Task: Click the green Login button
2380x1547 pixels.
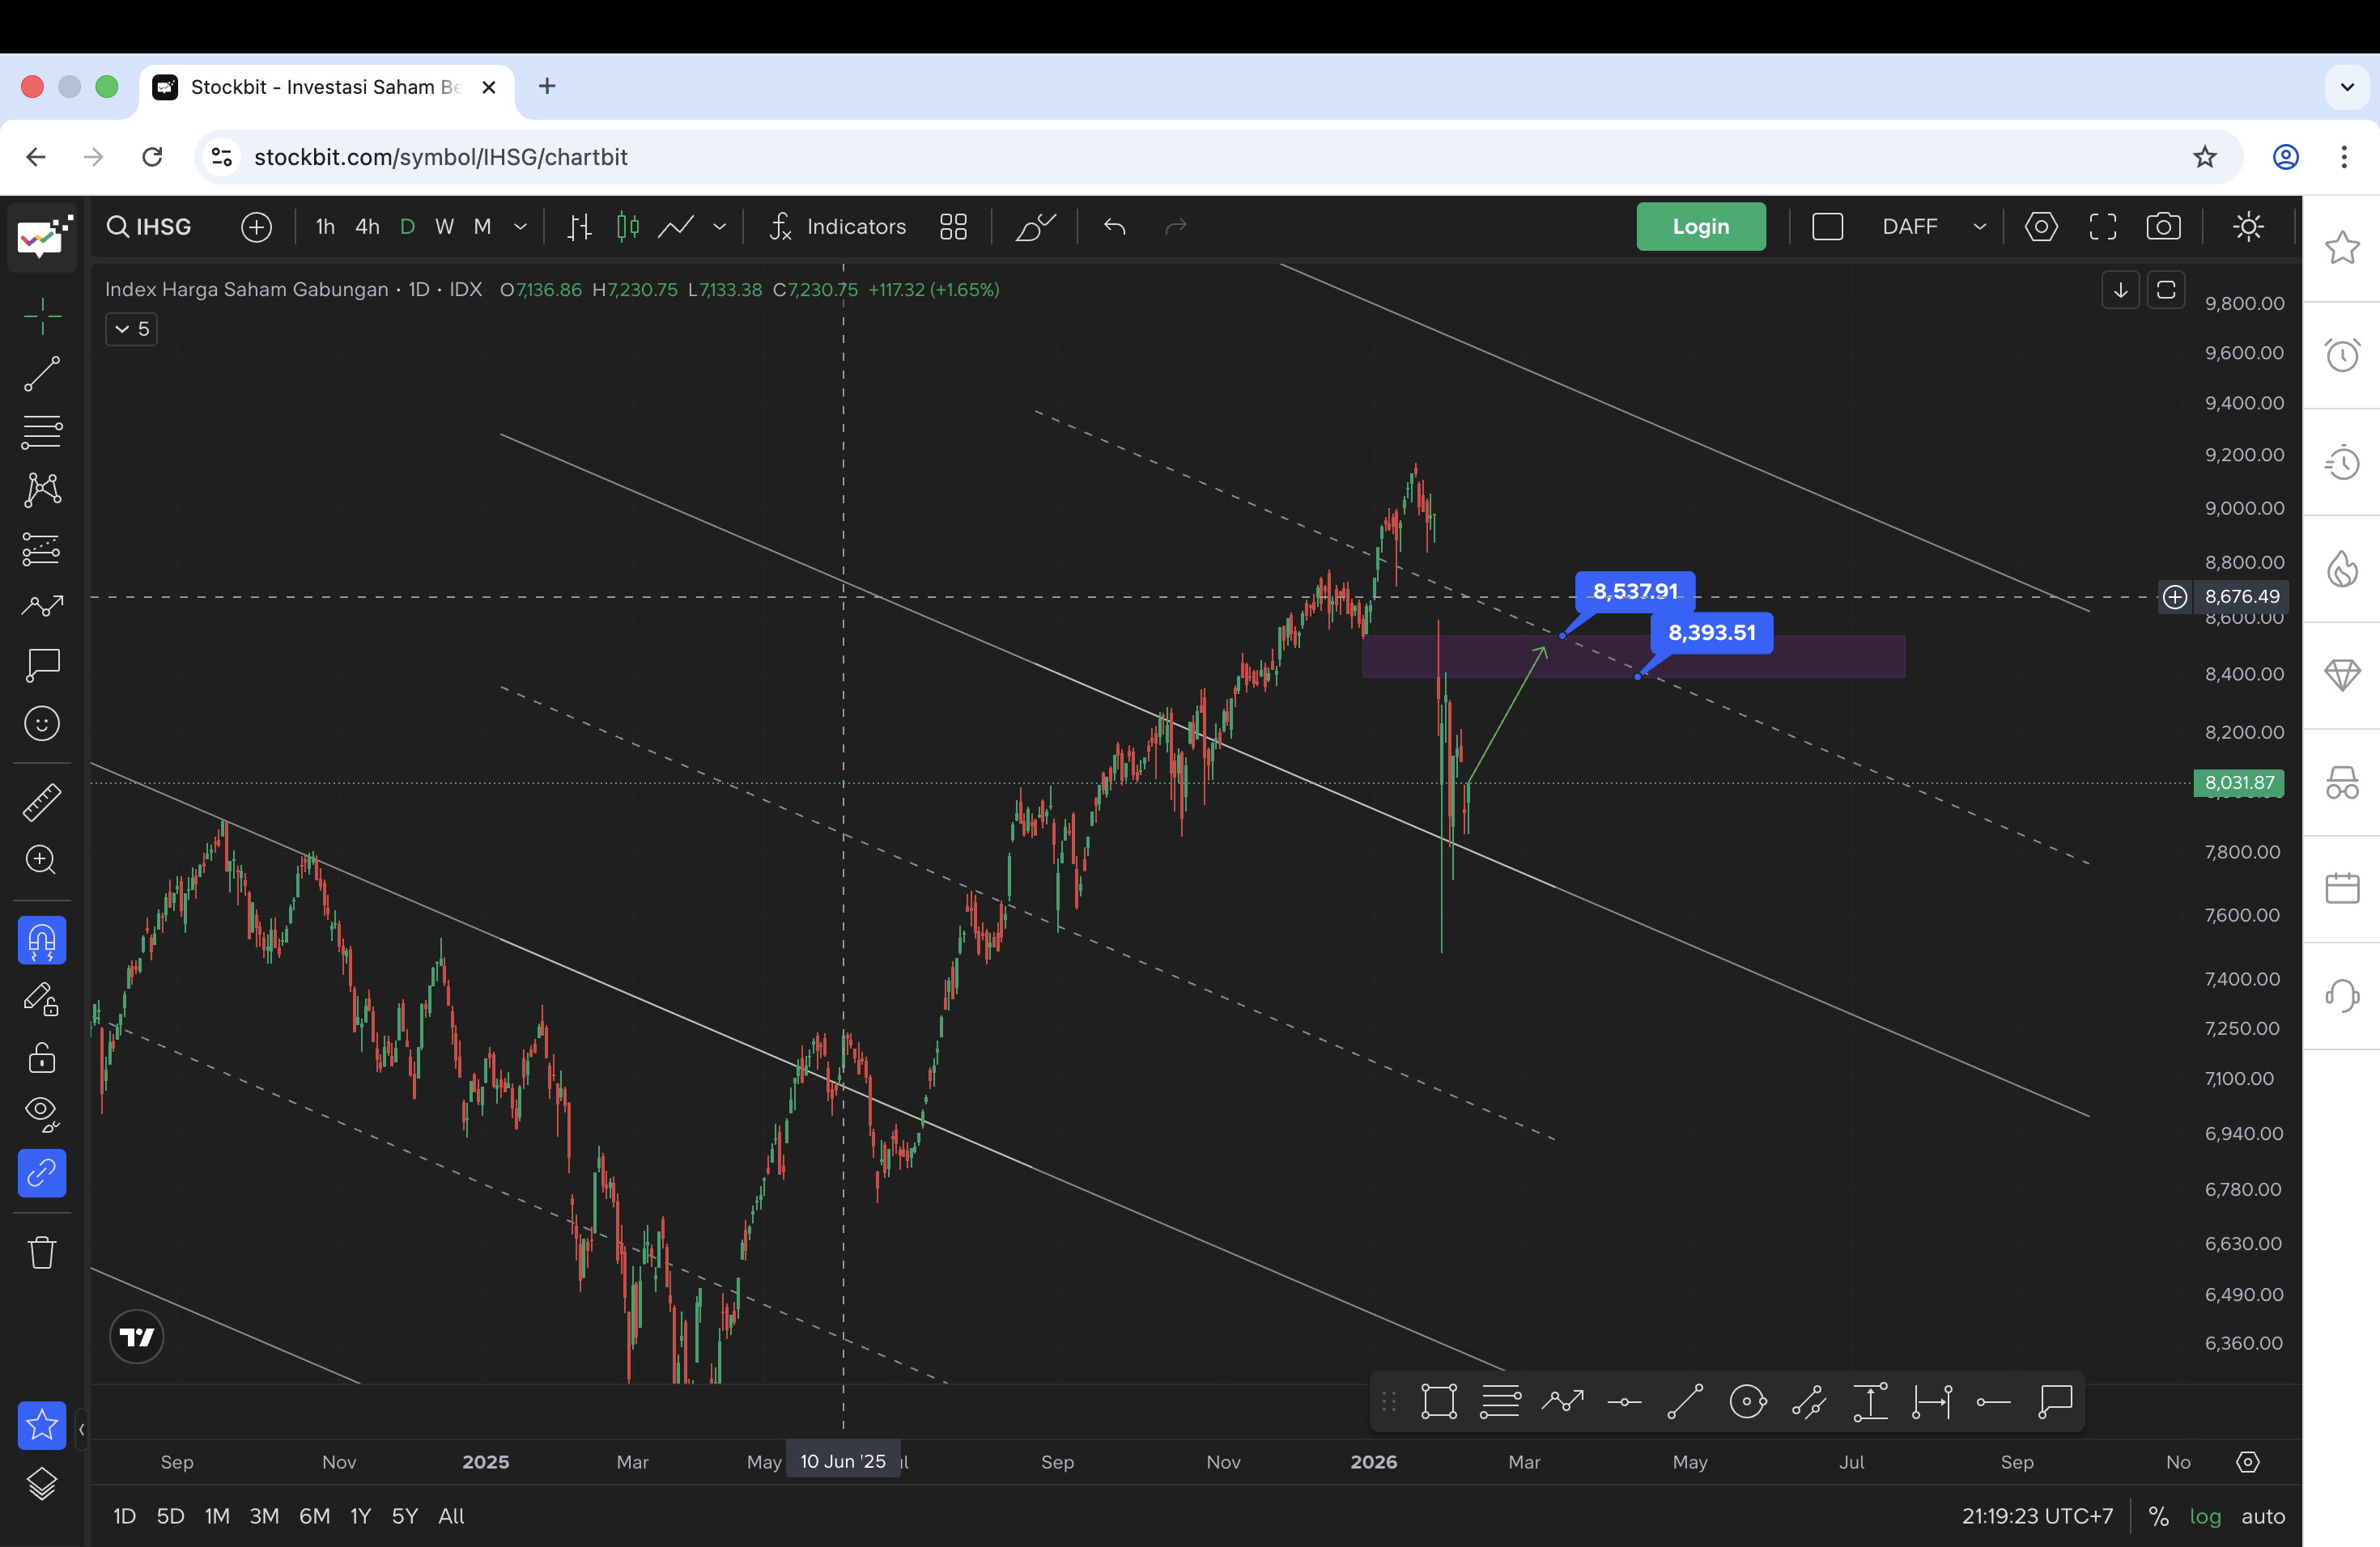Action: [x=1700, y=227]
